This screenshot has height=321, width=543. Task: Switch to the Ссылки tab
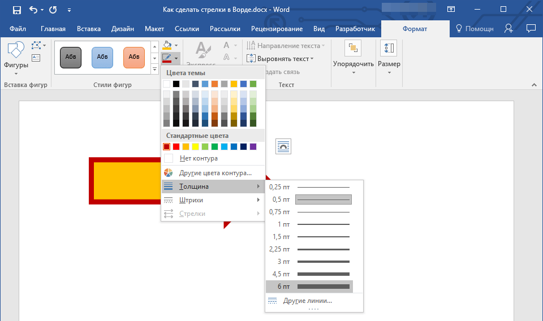187,29
